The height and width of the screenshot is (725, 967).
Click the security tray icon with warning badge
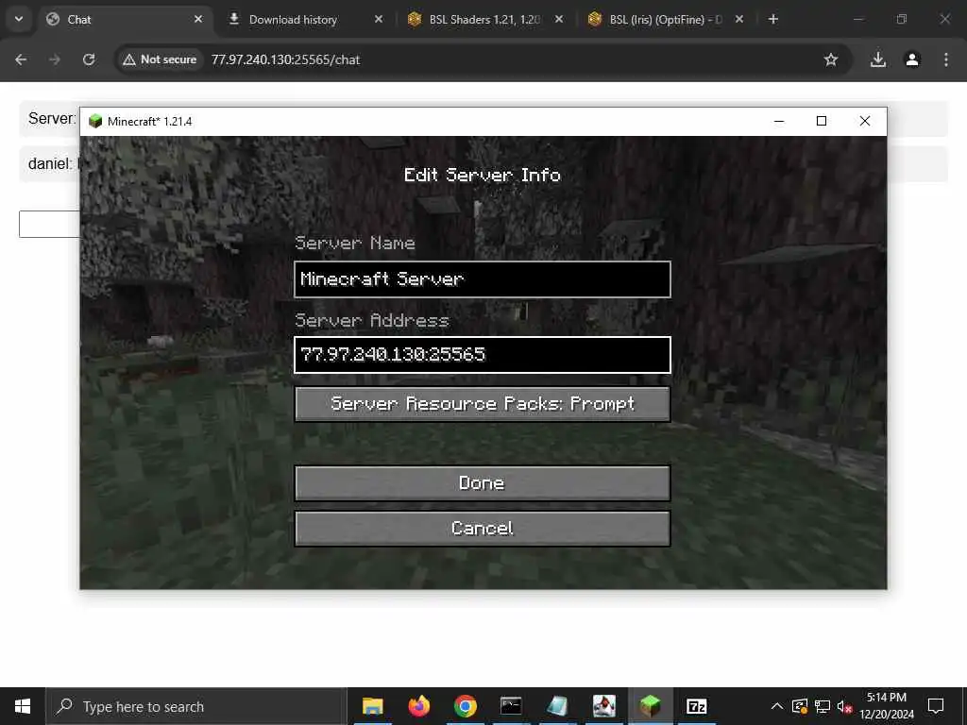click(x=799, y=706)
